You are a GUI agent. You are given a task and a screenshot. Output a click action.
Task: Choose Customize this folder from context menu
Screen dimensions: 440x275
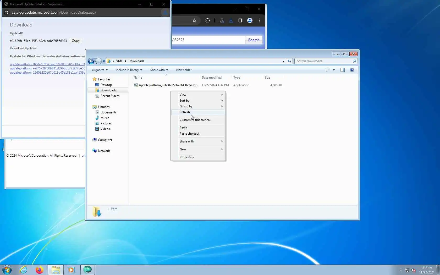pos(198,120)
